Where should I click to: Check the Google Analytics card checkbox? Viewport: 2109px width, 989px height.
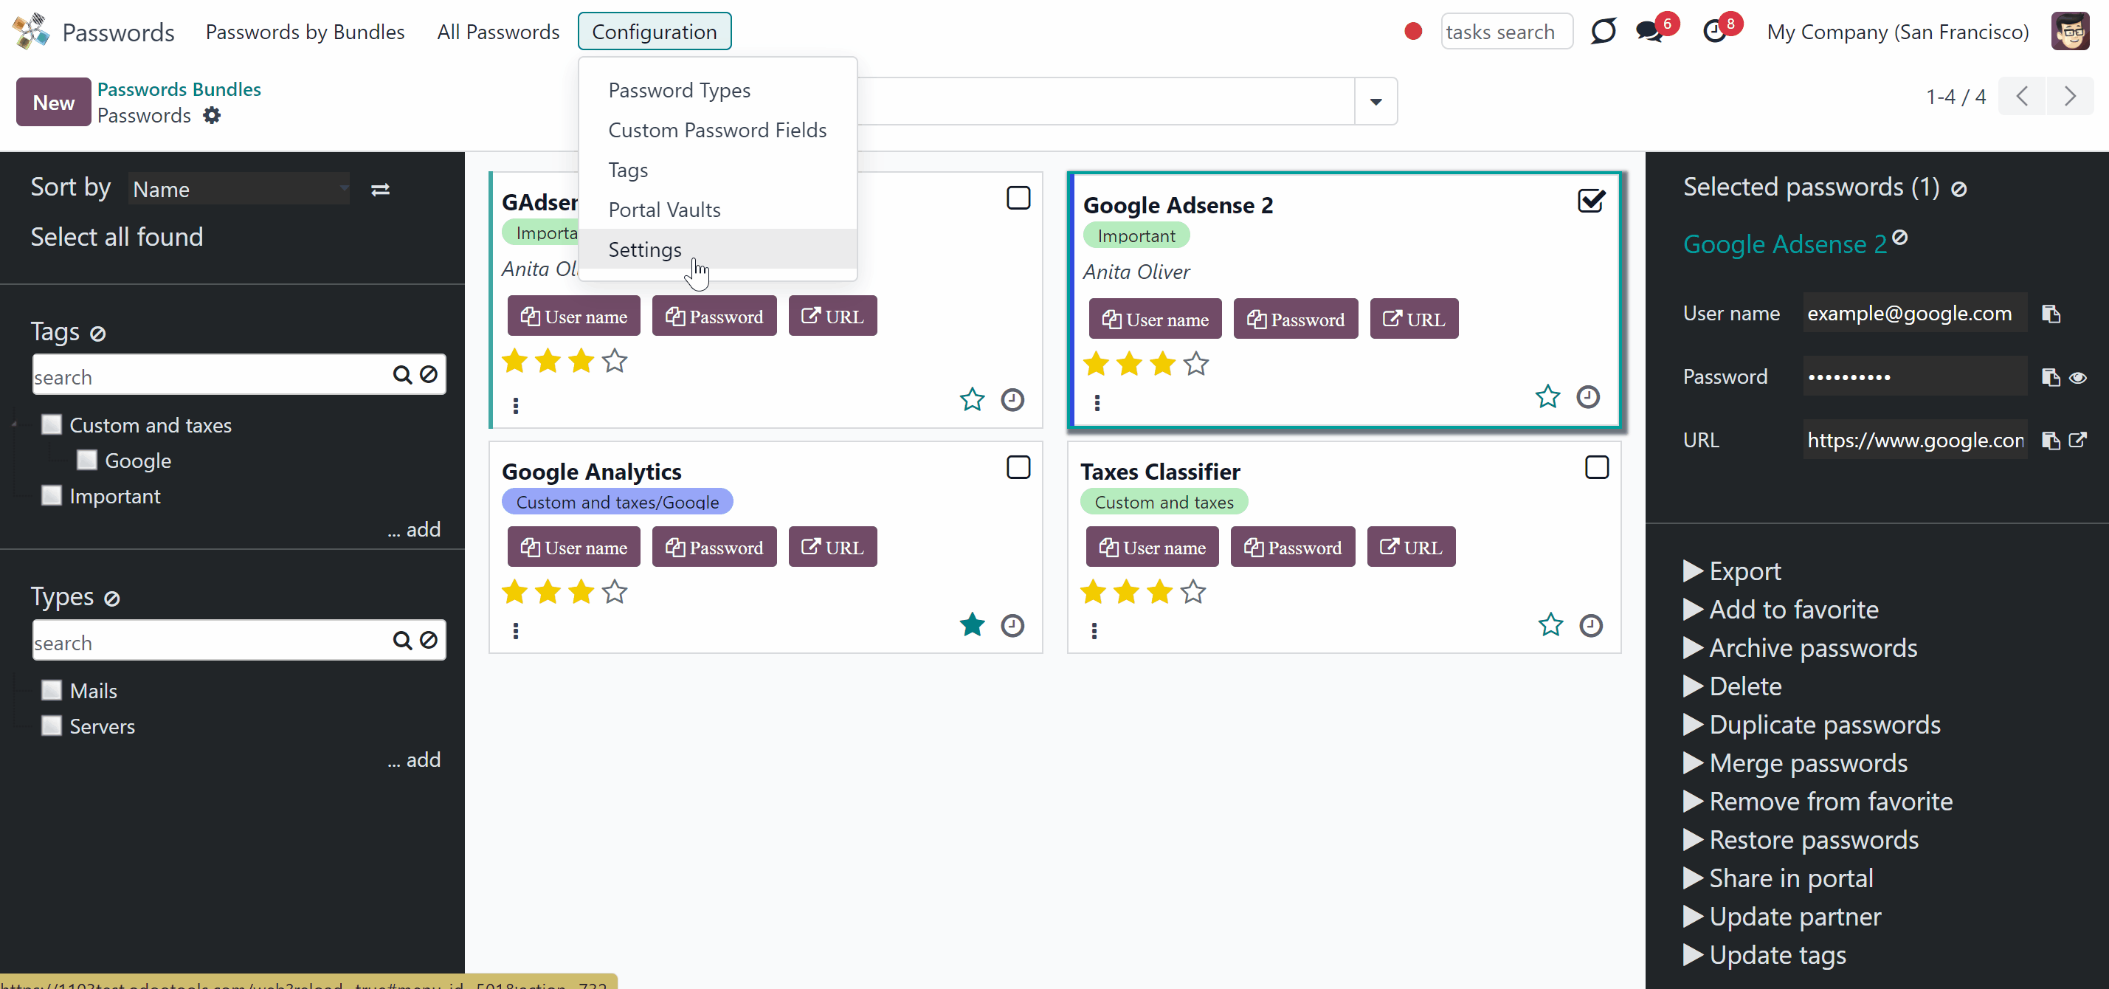click(1018, 467)
